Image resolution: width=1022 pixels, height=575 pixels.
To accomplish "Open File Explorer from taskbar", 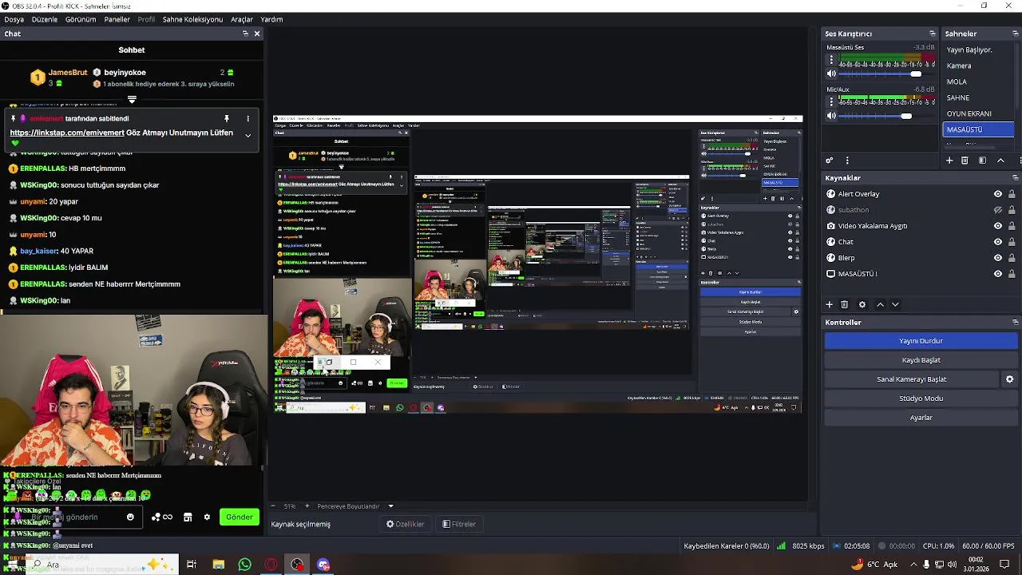I will (x=218, y=565).
